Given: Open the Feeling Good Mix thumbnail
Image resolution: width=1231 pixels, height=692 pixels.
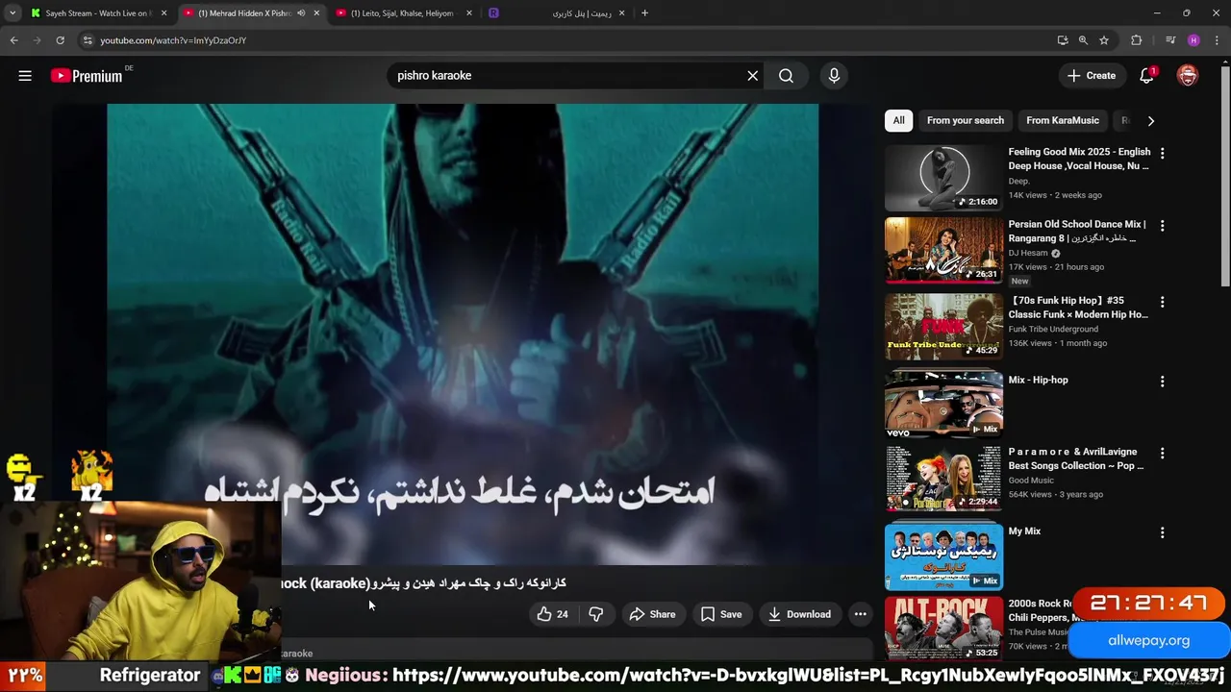Looking at the screenshot, I should (943, 178).
